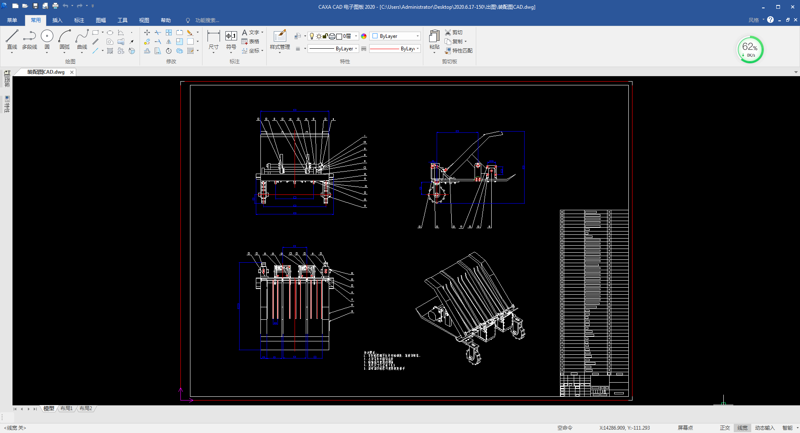
Task: Create a new file from quick access toolbar
Action: pyautogui.click(x=15, y=6)
